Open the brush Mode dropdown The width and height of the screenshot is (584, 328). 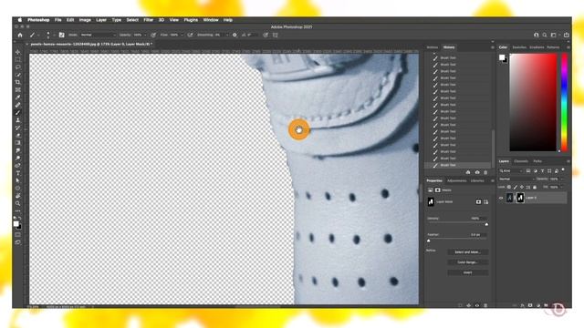pyautogui.click(x=98, y=35)
